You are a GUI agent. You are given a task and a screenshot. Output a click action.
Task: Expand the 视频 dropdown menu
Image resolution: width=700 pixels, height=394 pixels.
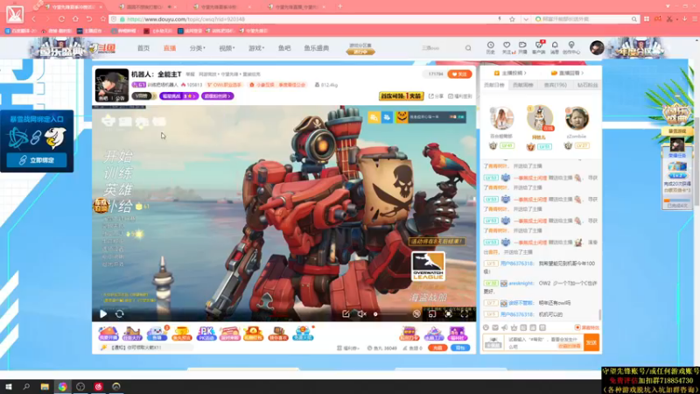pos(227,48)
